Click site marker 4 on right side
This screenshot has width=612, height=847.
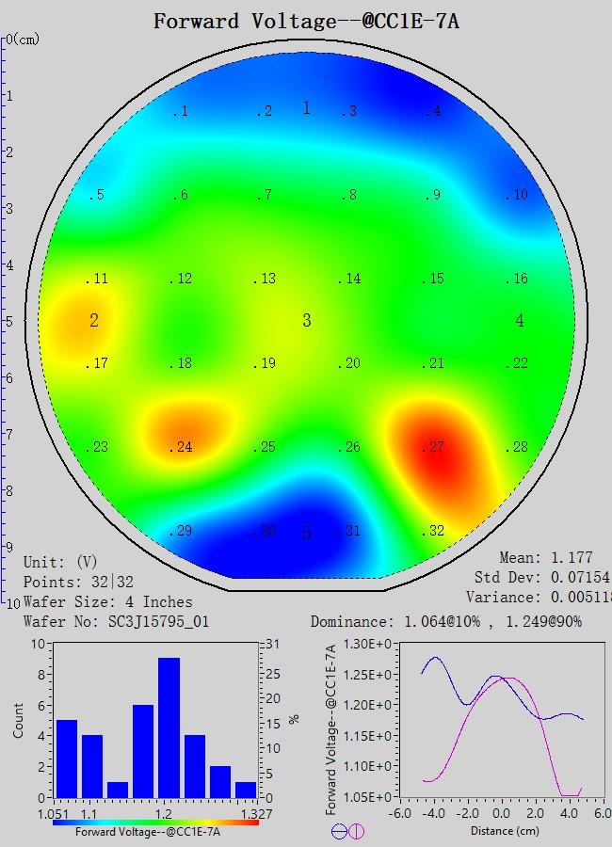click(x=520, y=321)
